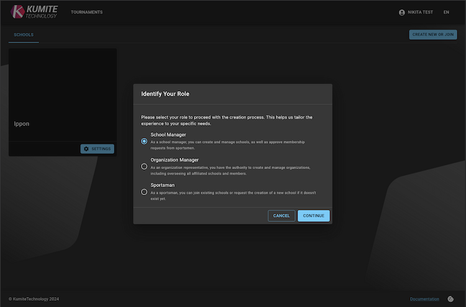
Task: Open the Tournaments menu item
Action: 86,12
